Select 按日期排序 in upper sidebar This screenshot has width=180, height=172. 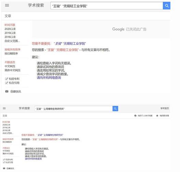11,53
